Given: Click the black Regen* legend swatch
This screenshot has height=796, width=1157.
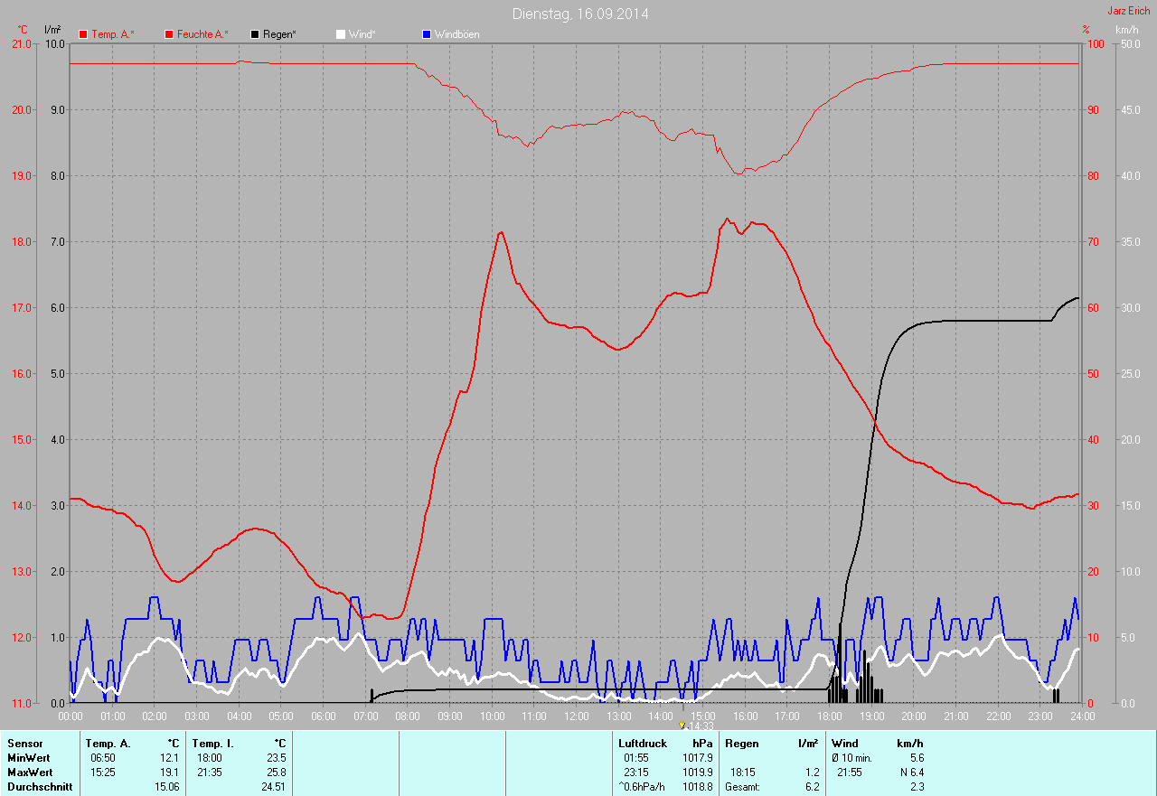Looking at the screenshot, I should coord(256,34).
